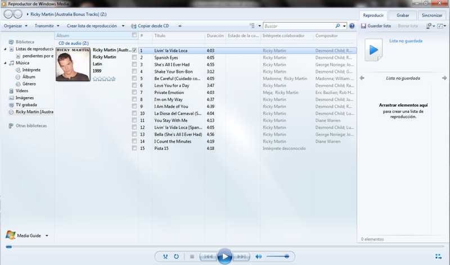This screenshot has height=265, width=450.
Task: Switch to Now Playing mode
Action: point(438,257)
